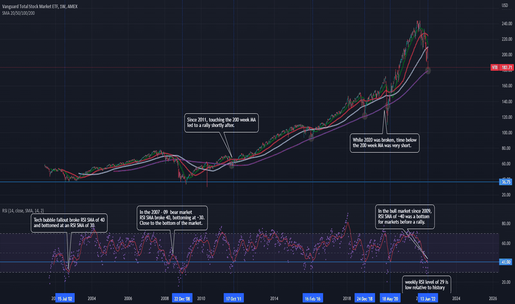Image resolution: width=515 pixels, height=304 pixels.
Task: Click the USD currency label
Action: point(505,6)
